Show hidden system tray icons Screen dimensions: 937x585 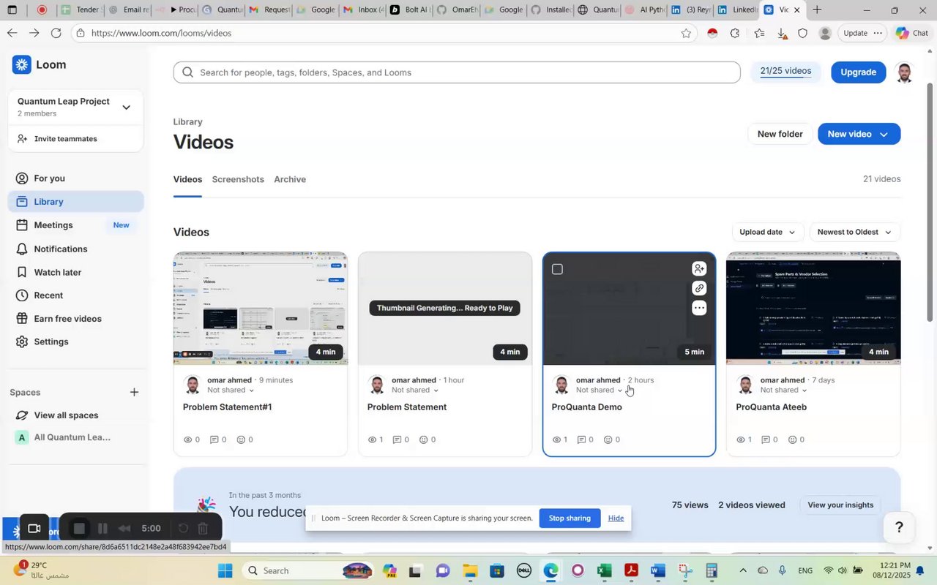pos(742,570)
